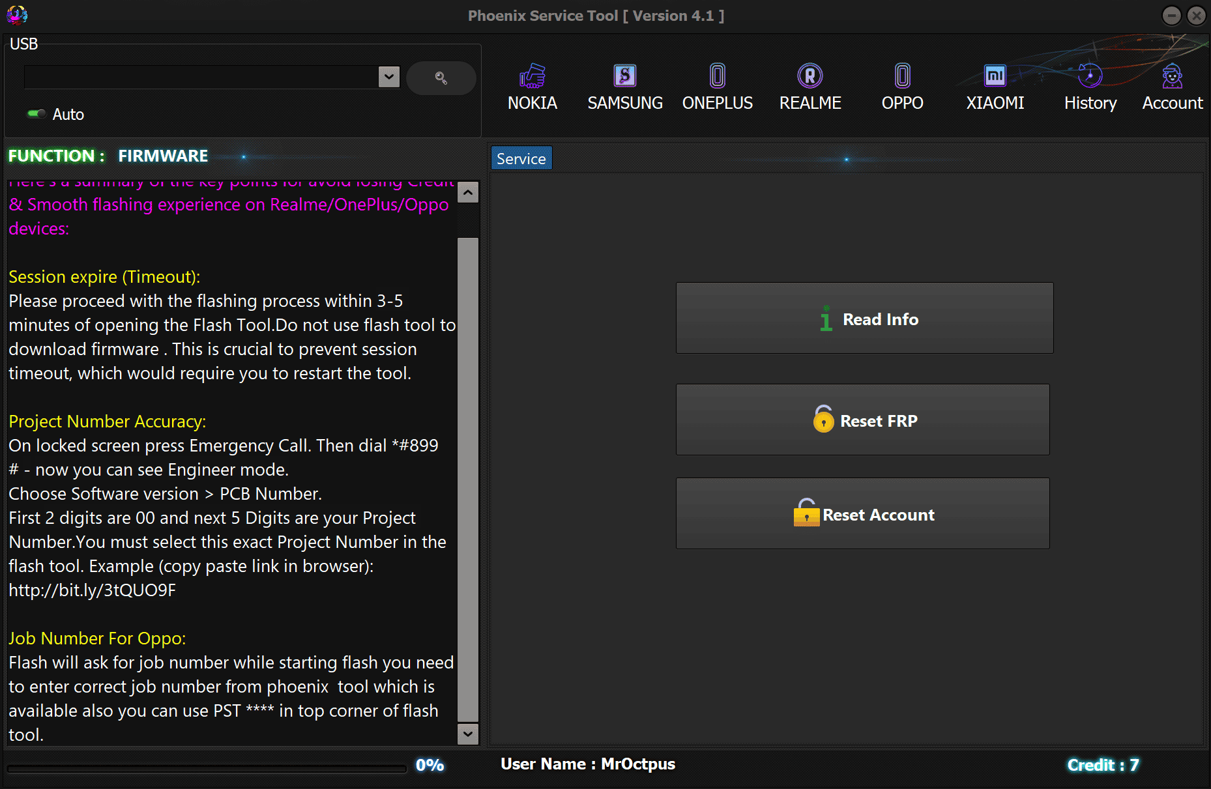The width and height of the screenshot is (1211, 789).
Task: Click the Session expire (Timeout) heading
Action: tap(104, 277)
